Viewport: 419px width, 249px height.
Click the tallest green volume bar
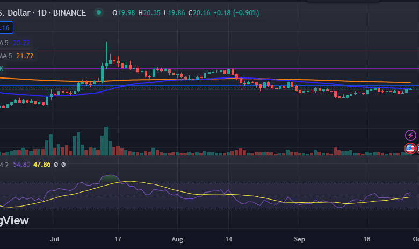[x=106, y=141]
